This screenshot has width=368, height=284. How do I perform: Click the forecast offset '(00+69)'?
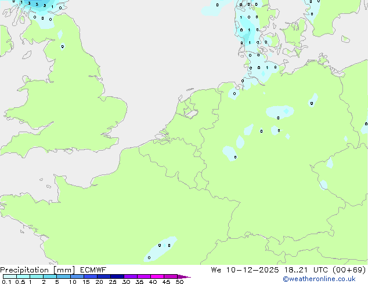click(x=349, y=270)
